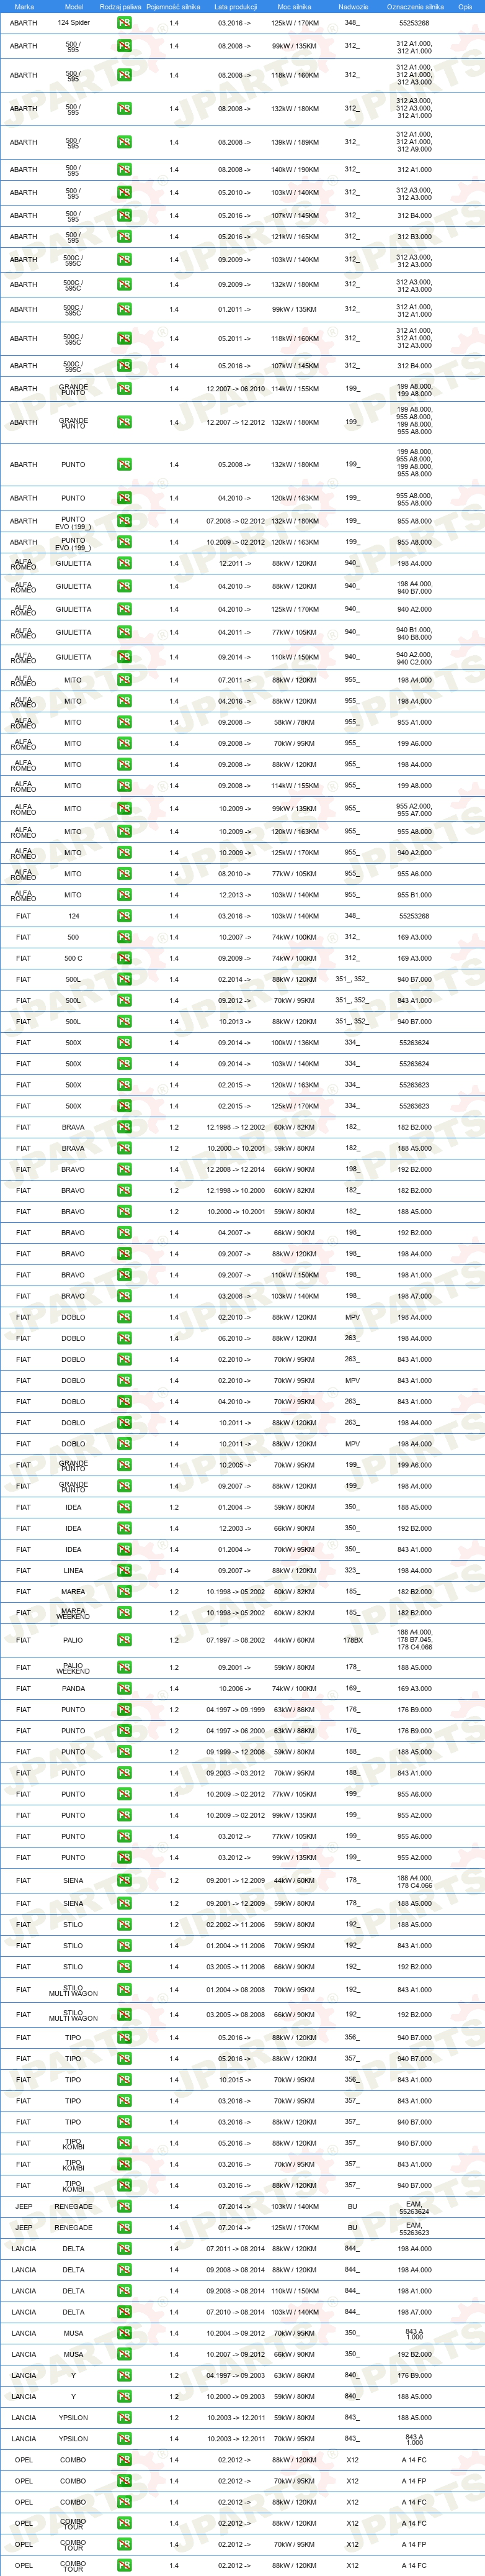Click fuel icon in Jeep Renegade 103kW row

coord(124,2207)
